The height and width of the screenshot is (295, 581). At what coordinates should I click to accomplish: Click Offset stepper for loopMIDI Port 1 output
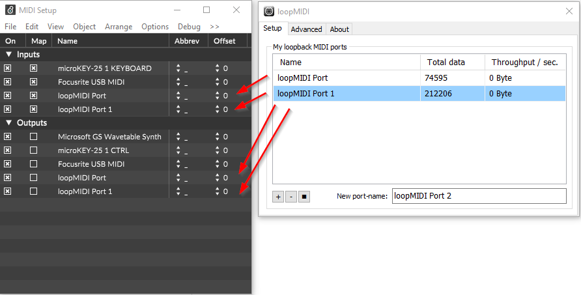pos(217,191)
